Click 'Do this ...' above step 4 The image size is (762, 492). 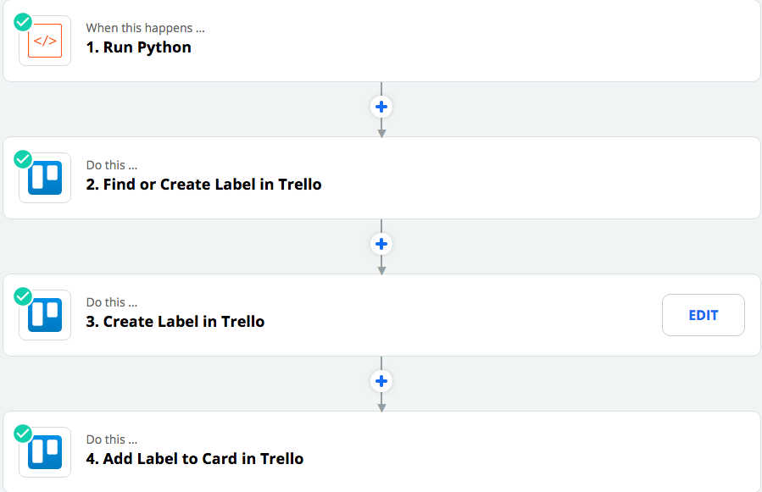112,439
